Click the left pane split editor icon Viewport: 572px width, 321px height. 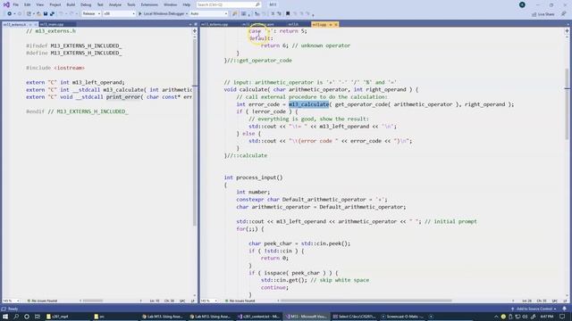(x=195, y=31)
